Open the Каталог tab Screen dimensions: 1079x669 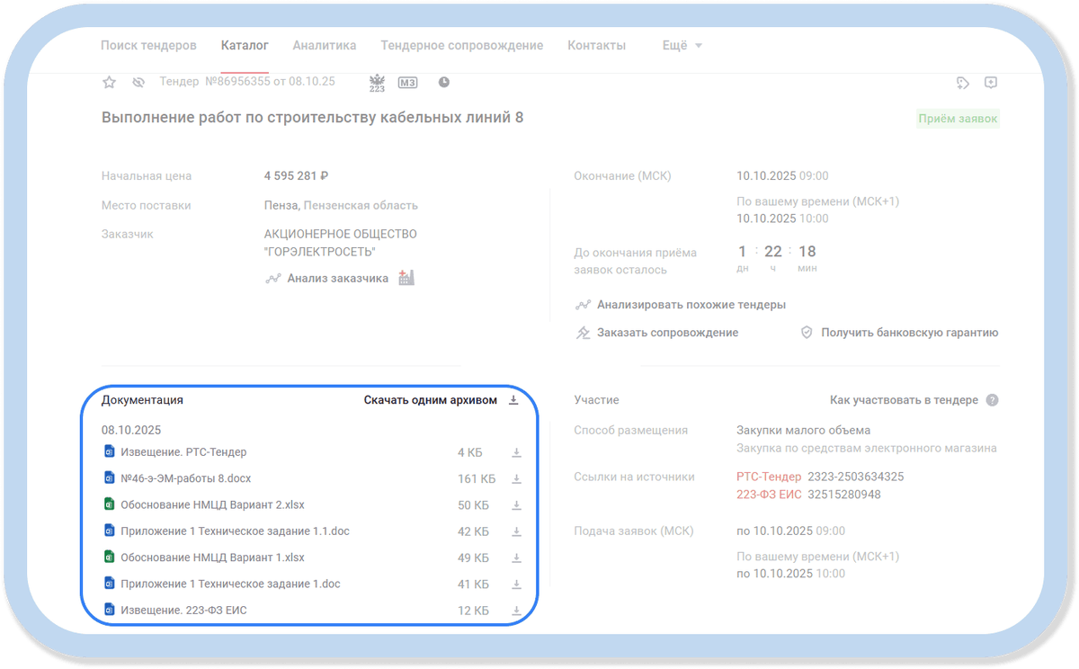coord(245,45)
